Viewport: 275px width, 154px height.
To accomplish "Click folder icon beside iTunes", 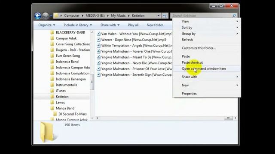I will (x=52, y=91).
